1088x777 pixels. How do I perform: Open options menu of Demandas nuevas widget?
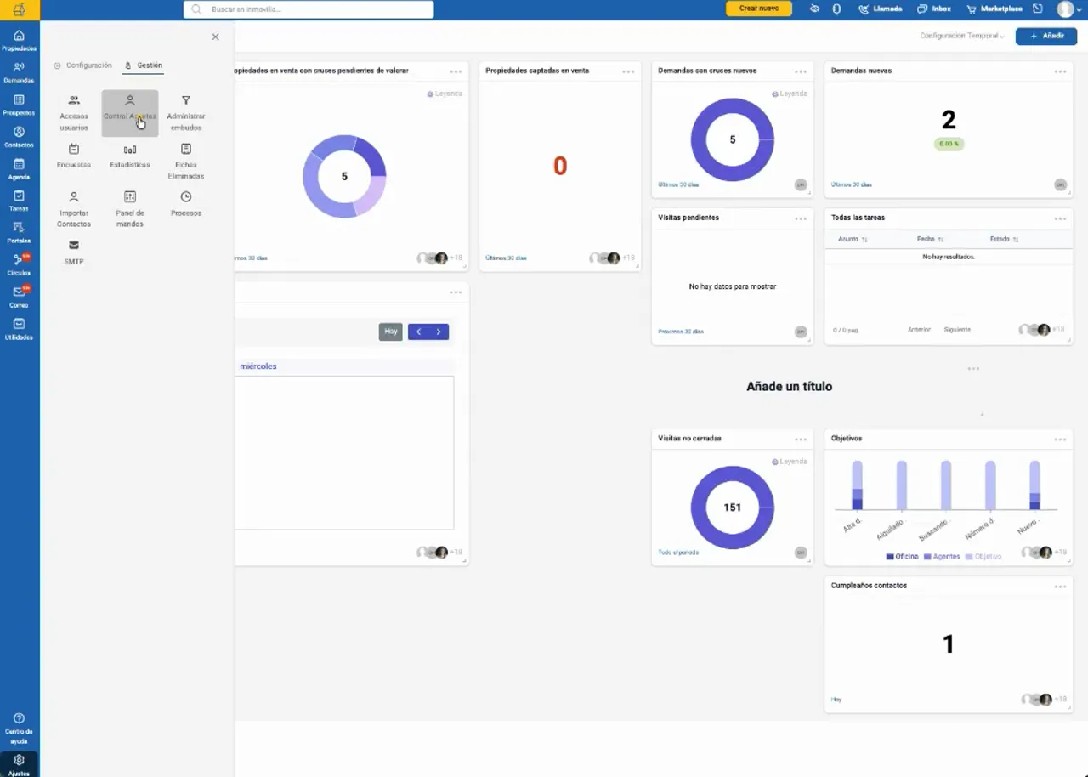click(x=1060, y=71)
